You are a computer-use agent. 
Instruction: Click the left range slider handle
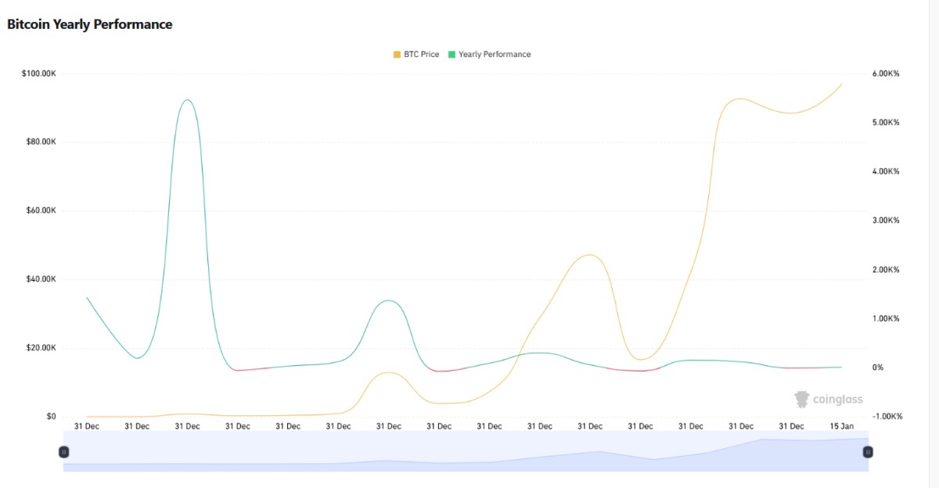coord(64,452)
